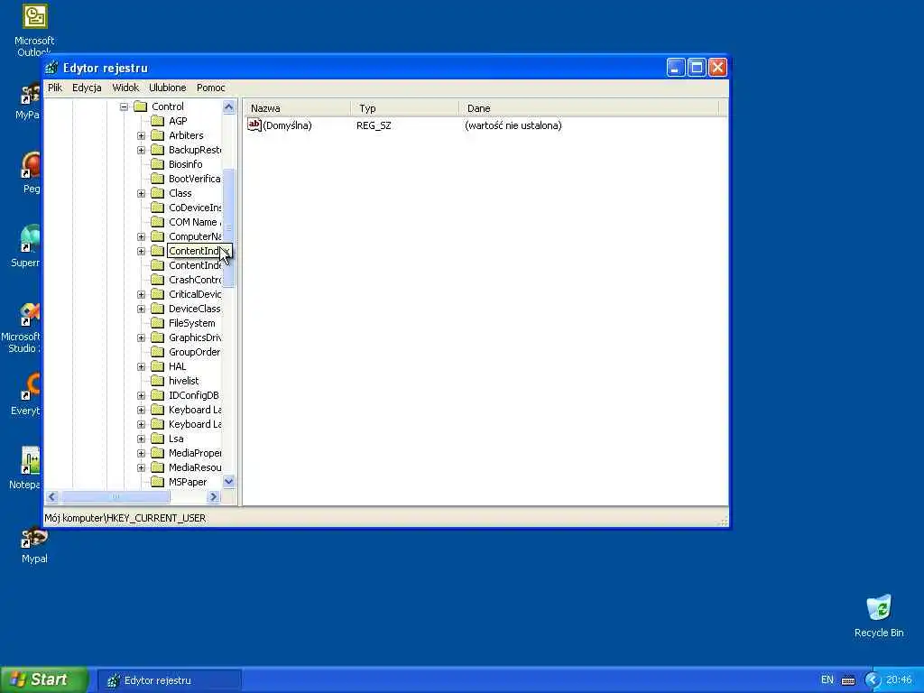This screenshot has width=924, height=693.
Task: Click the tree vertical scrollbar thumb
Action: coord(228,227)
